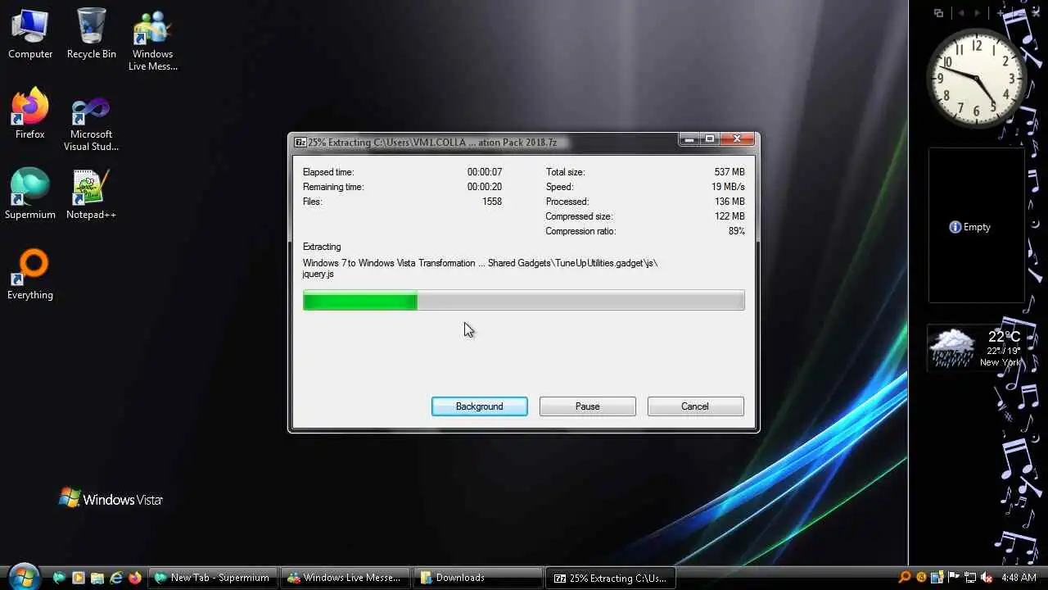
Task: Click the 7-Zip icon in the dialog title bar
Action: [300, 143]
